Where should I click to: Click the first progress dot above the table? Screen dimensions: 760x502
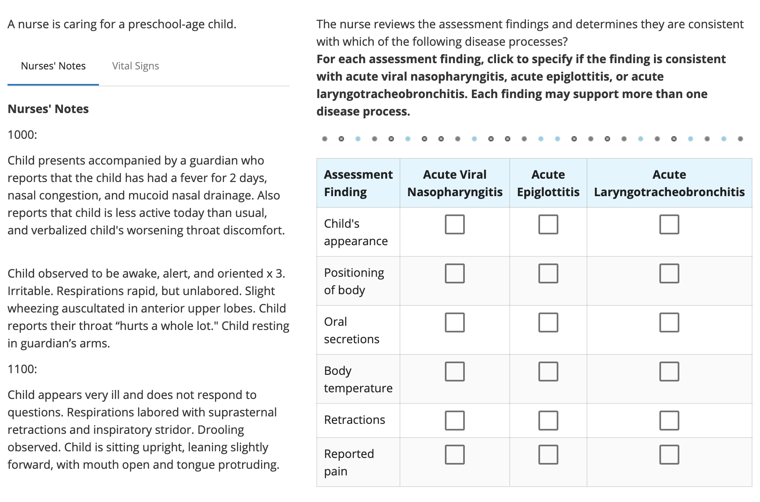click(x=324, y=138)
